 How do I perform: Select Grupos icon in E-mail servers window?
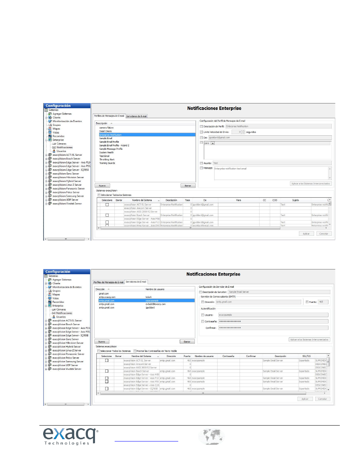pyautogui.click(x=50, y=291)
